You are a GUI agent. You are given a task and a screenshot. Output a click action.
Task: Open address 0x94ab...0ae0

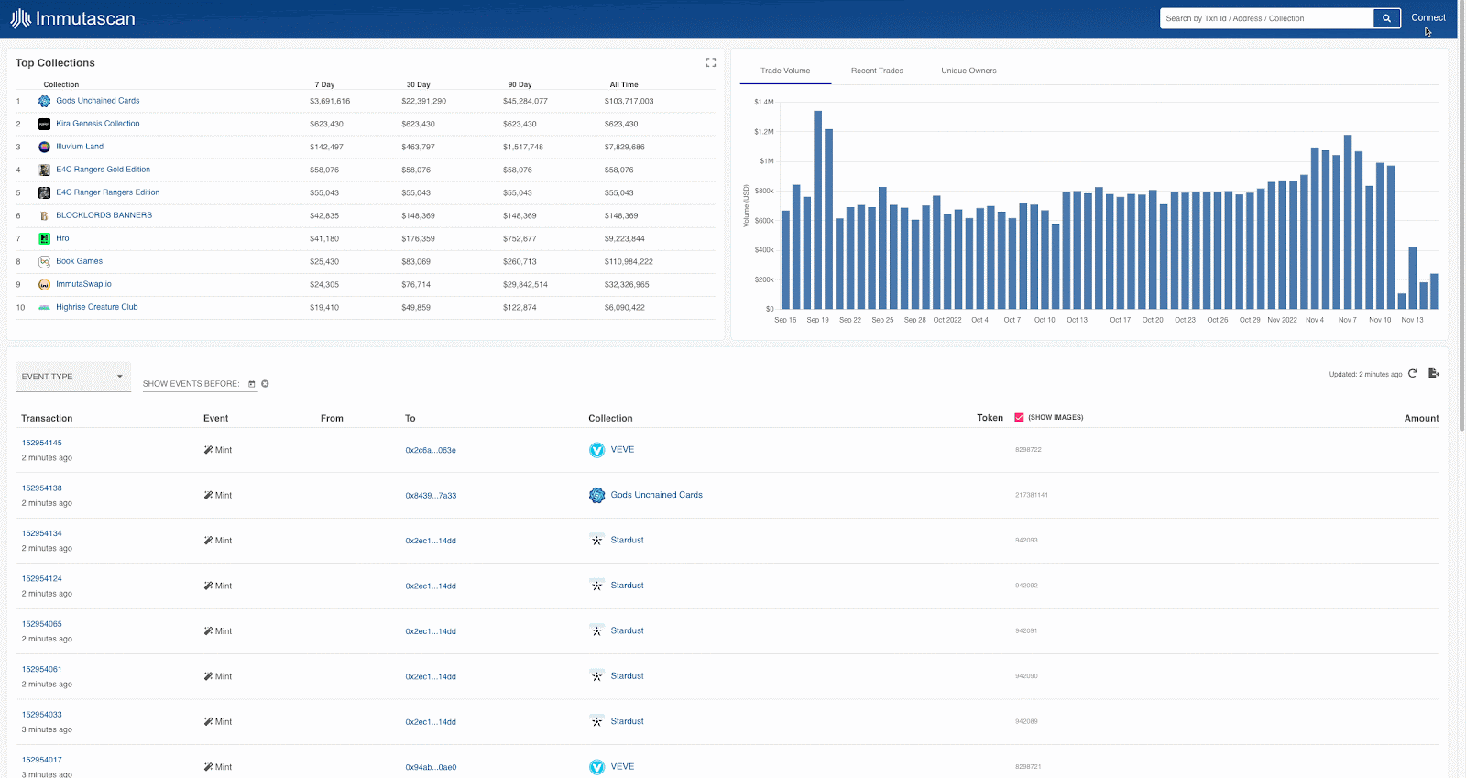point(431,768)
